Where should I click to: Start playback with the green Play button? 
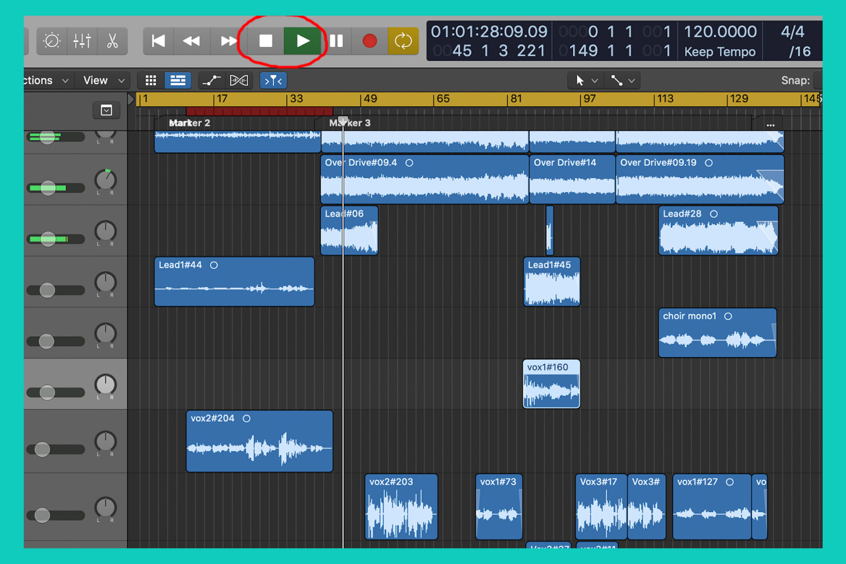(302, 41)
